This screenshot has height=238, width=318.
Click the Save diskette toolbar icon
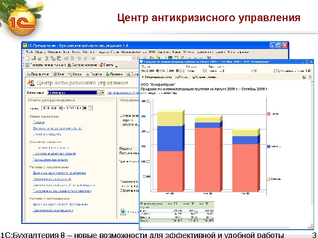coord(40,59)
